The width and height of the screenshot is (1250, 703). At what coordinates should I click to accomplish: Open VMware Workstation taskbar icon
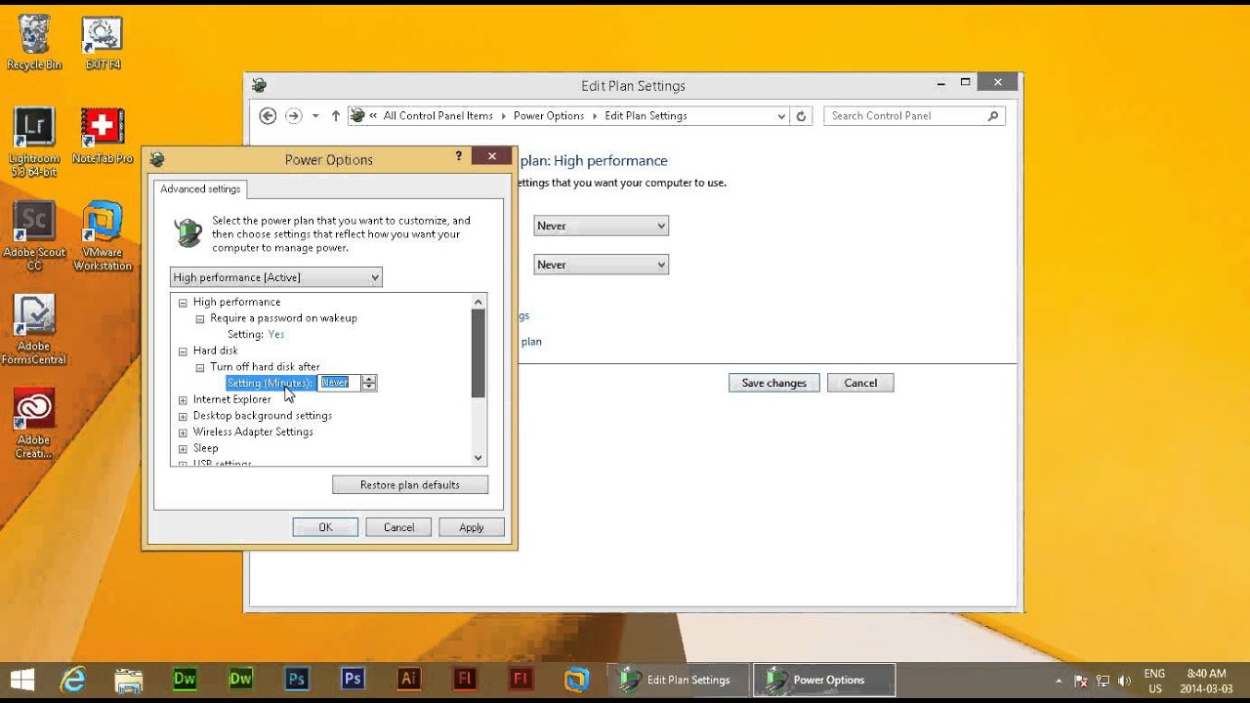coord(577,680)
